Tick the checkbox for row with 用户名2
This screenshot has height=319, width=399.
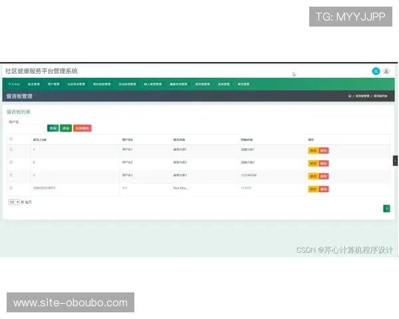pyautogui.click(x=11, y=162)
